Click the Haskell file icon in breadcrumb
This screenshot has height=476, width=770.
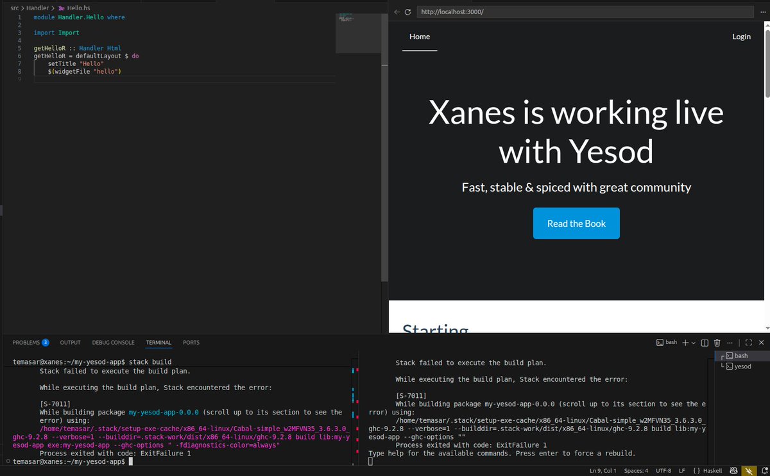point(61,8)
